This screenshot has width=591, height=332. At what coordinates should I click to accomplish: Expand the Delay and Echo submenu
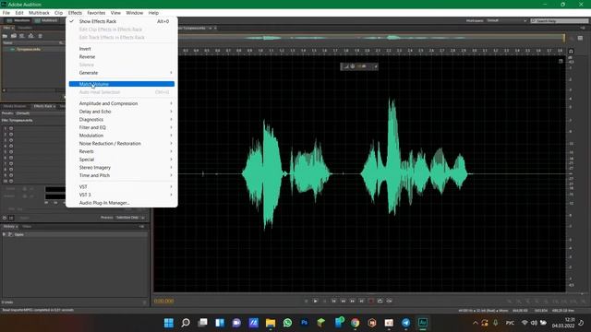pyautogui.click(x=121, y=112)
